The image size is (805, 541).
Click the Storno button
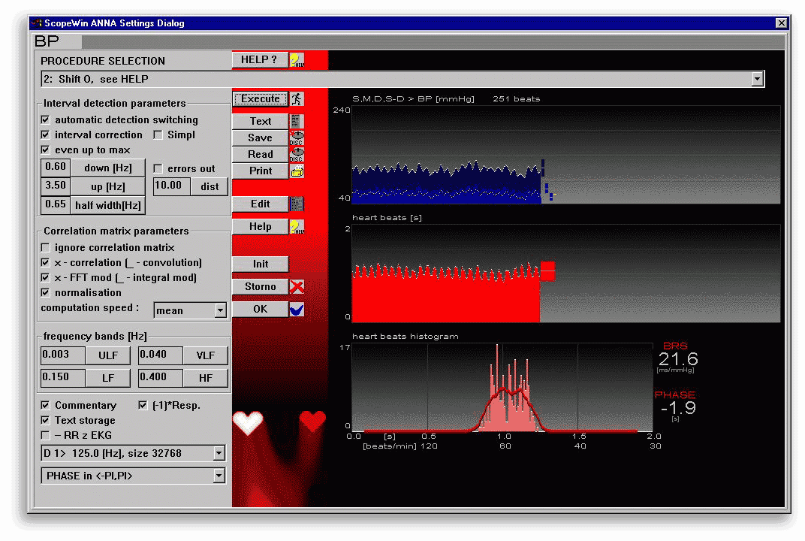261,287
